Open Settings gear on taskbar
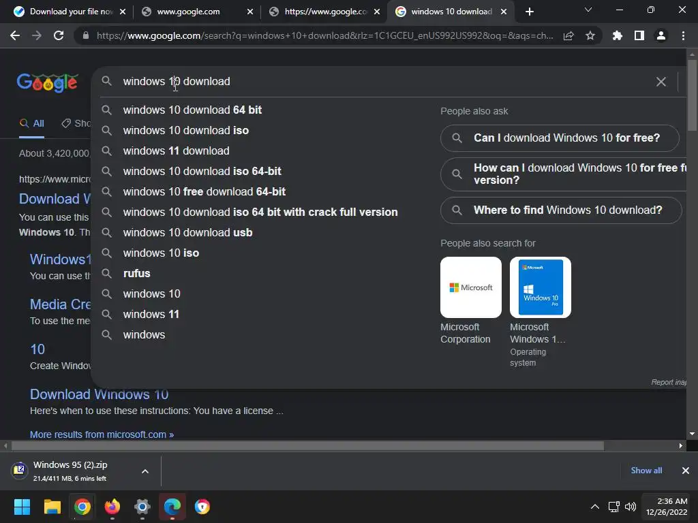698x523 pixels. click(142, 507)
